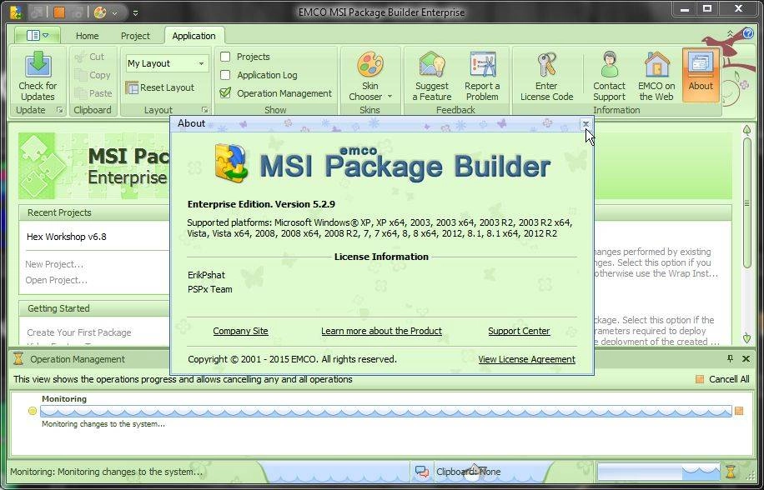The image size is (764, 490).
Task: Open the Support Center link
Action: [519, 331]
